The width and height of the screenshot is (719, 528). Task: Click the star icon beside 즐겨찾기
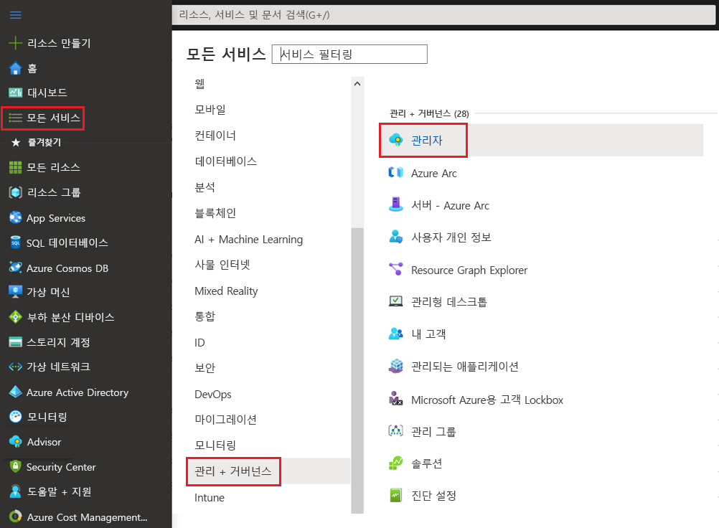pyautogui.click(x=16, y=142)
